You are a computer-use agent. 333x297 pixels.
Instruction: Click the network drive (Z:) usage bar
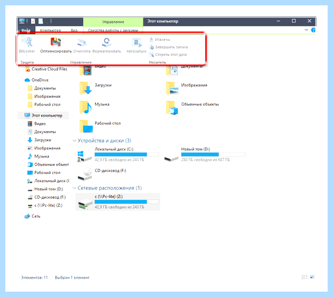[127, 202]
